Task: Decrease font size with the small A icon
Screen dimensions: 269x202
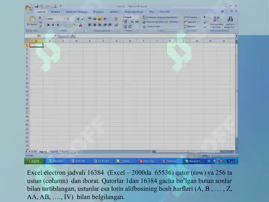Action: tap(83, 19)
